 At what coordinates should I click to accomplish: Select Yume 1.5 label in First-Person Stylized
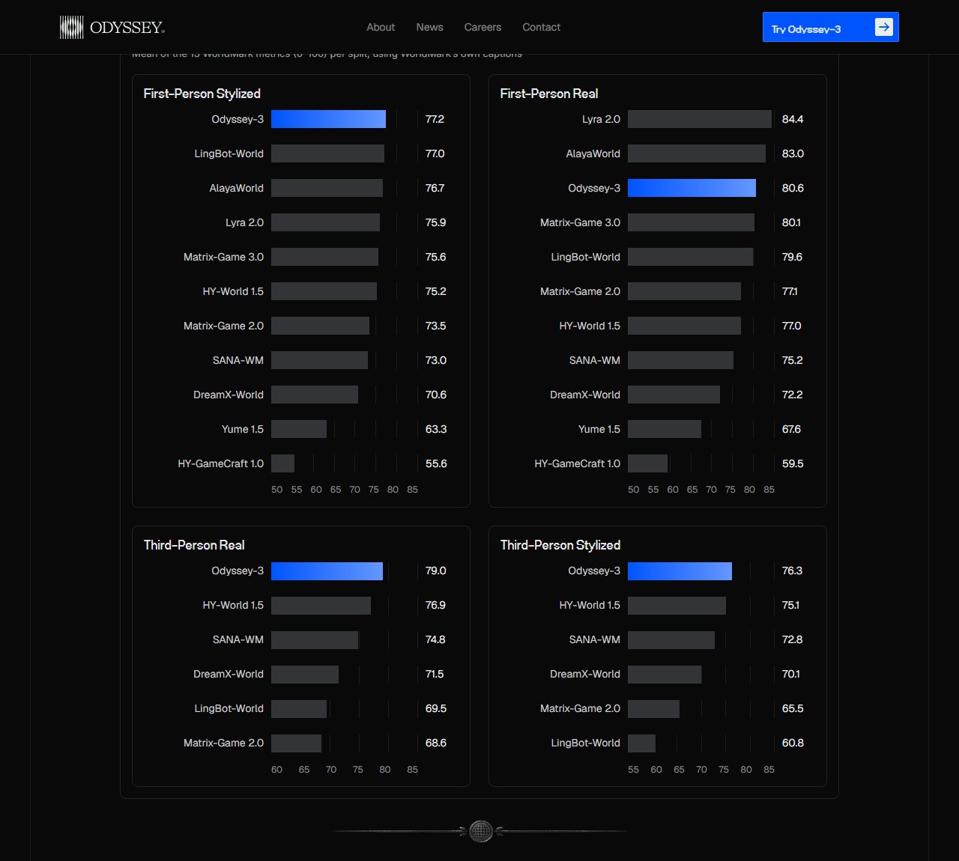click(x=243, y=429)
